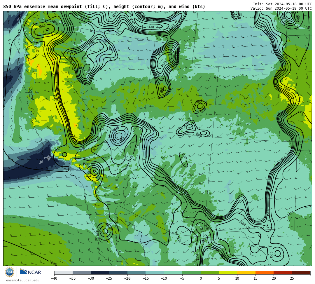Click the colorbar swatch between -25 and -20

[118, 273]
